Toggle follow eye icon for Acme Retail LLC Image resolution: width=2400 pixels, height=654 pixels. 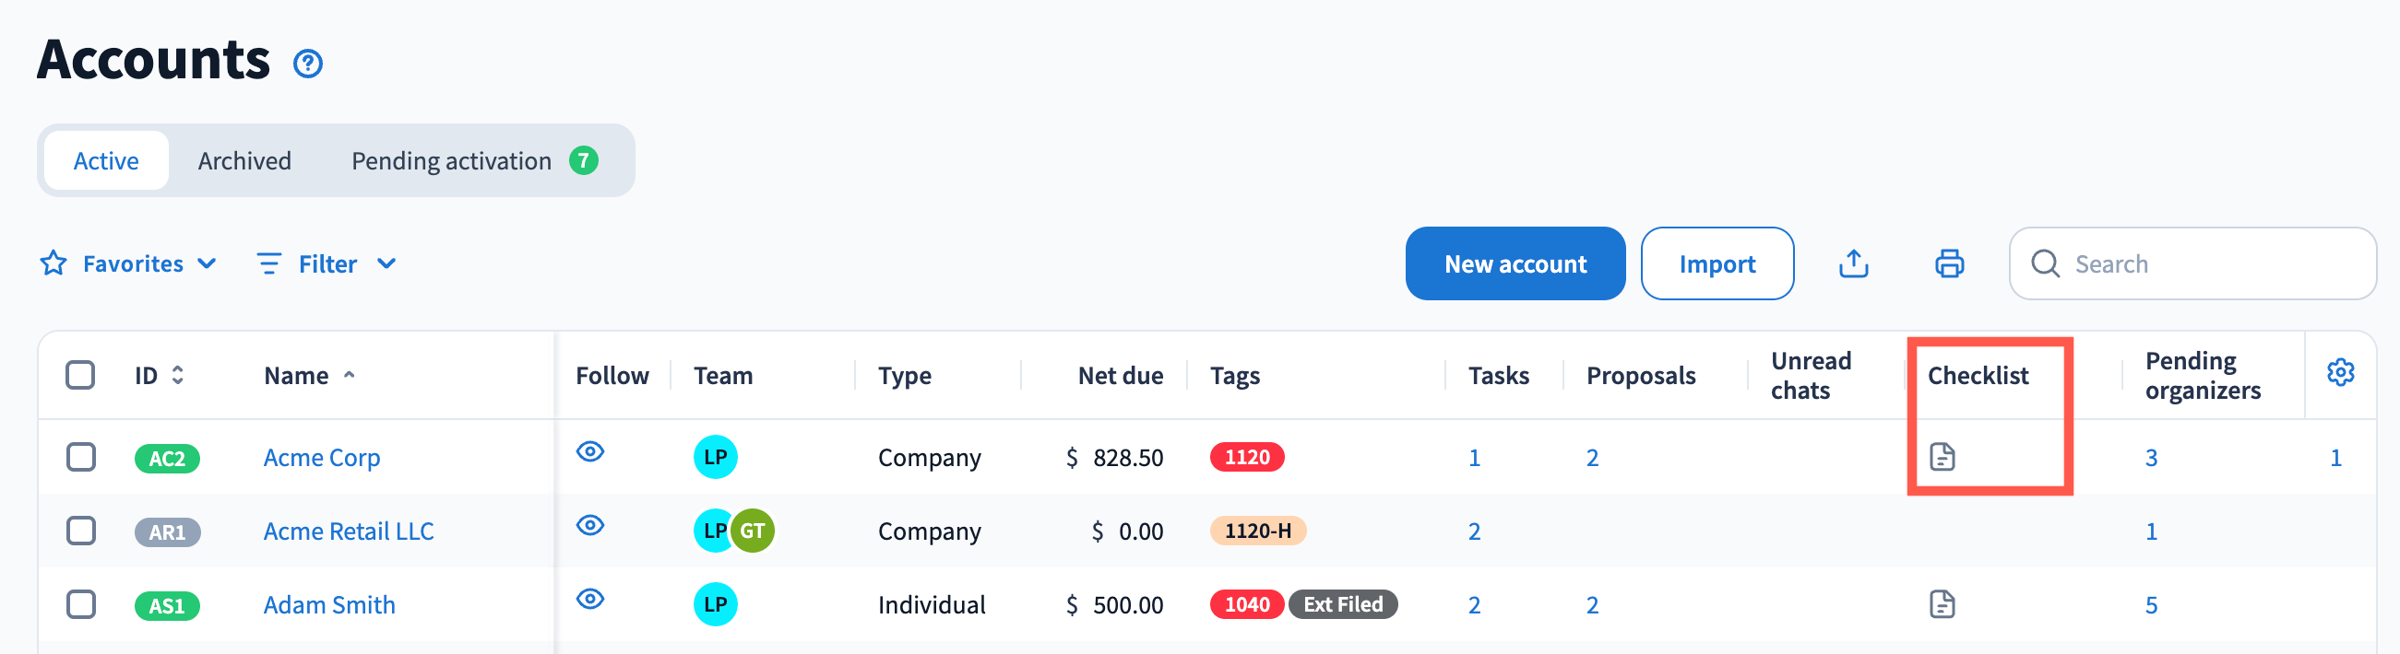(x=589, y=526)
